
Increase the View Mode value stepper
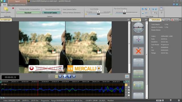157,12
